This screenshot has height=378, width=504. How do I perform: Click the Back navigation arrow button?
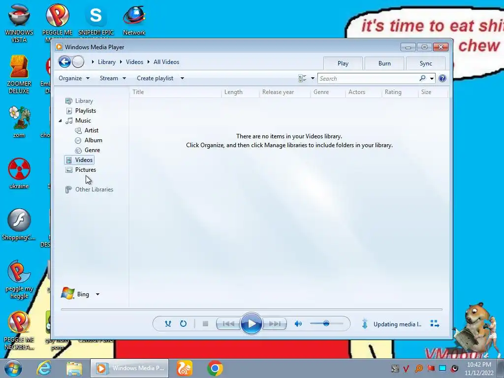click(x=64, y=62)
